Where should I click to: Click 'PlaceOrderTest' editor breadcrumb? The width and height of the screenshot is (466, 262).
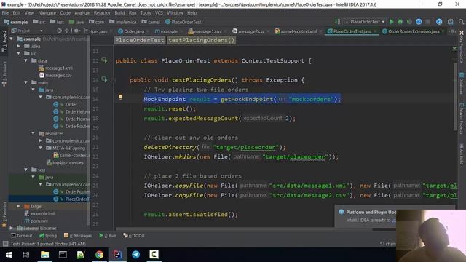click(140, 41)
